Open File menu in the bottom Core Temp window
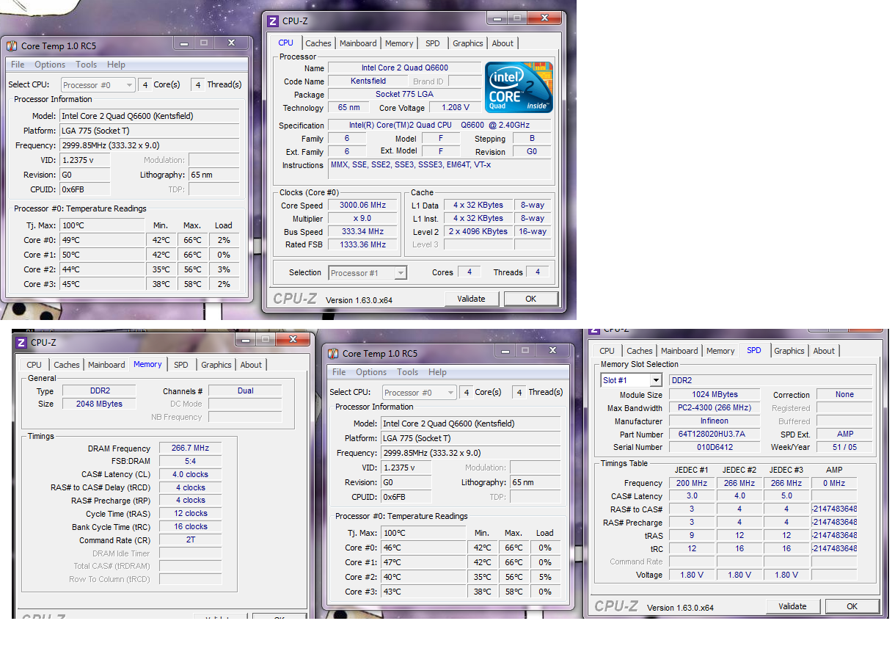895x665 pixels. 339,372
